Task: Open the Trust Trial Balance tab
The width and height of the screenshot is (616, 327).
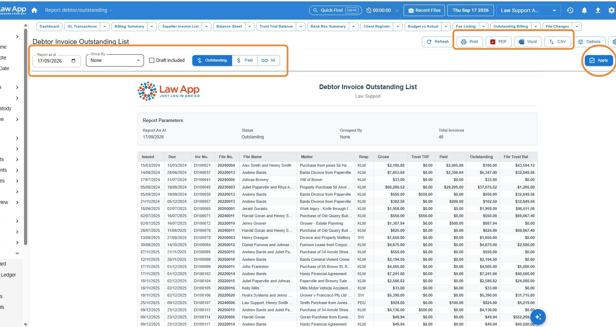Action: point(276,26)
